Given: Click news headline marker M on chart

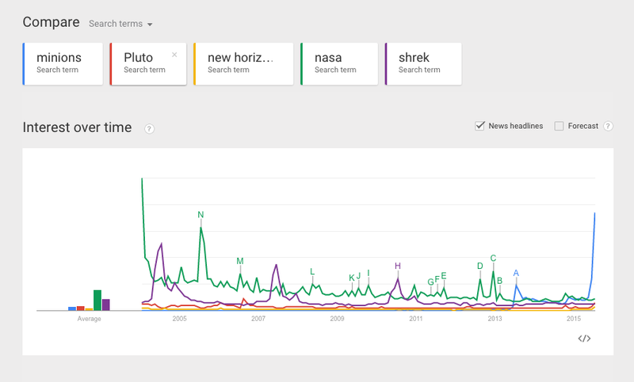Looking at the screenshot, I should 240,261.
